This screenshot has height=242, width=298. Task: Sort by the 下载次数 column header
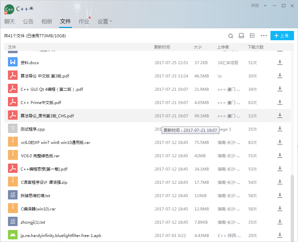point(256,47)
